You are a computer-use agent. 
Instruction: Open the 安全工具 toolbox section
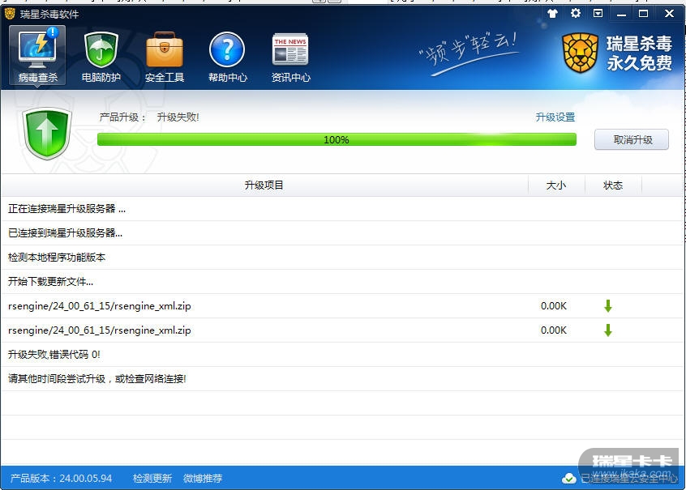tap(165, 56)
